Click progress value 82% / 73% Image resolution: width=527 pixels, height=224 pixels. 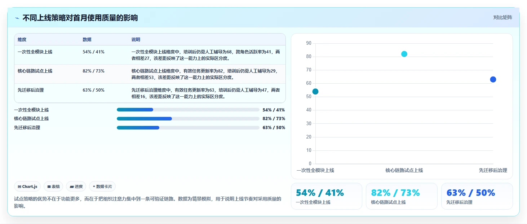coord(274,119)
